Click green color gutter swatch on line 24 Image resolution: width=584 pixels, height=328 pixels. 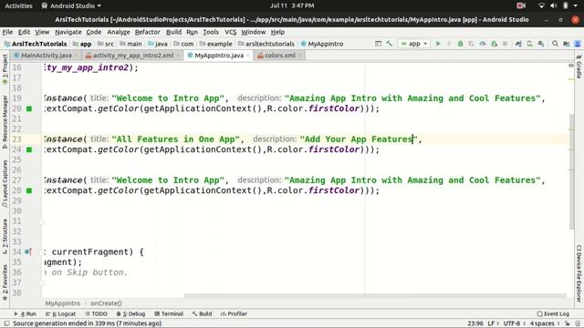pyautogui.click(x=29, y=149)
